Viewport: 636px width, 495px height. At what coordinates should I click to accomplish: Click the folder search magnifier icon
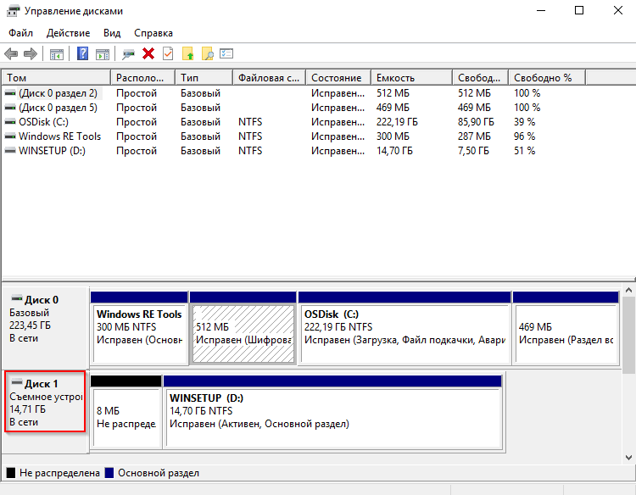[207, 53]
